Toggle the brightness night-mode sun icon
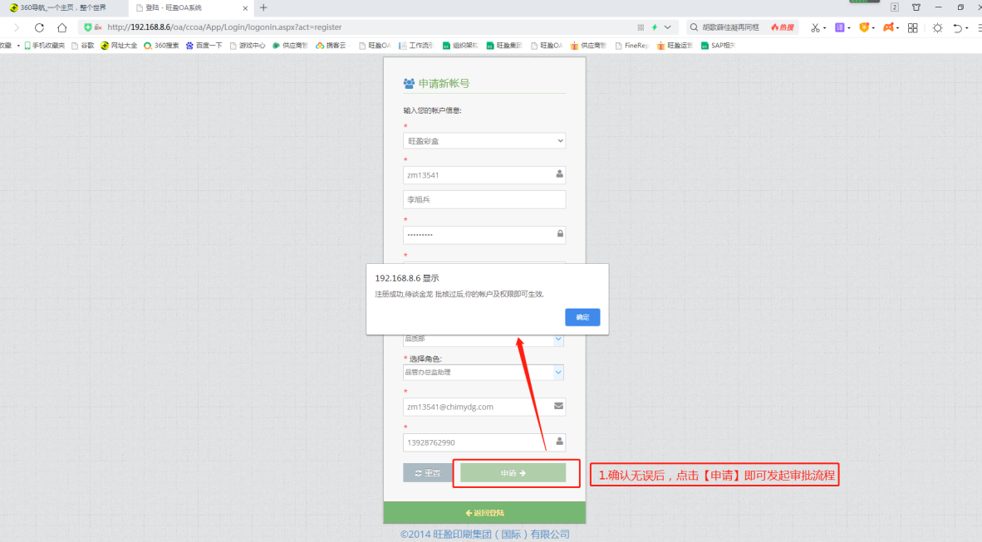 (x=937, y=27)
